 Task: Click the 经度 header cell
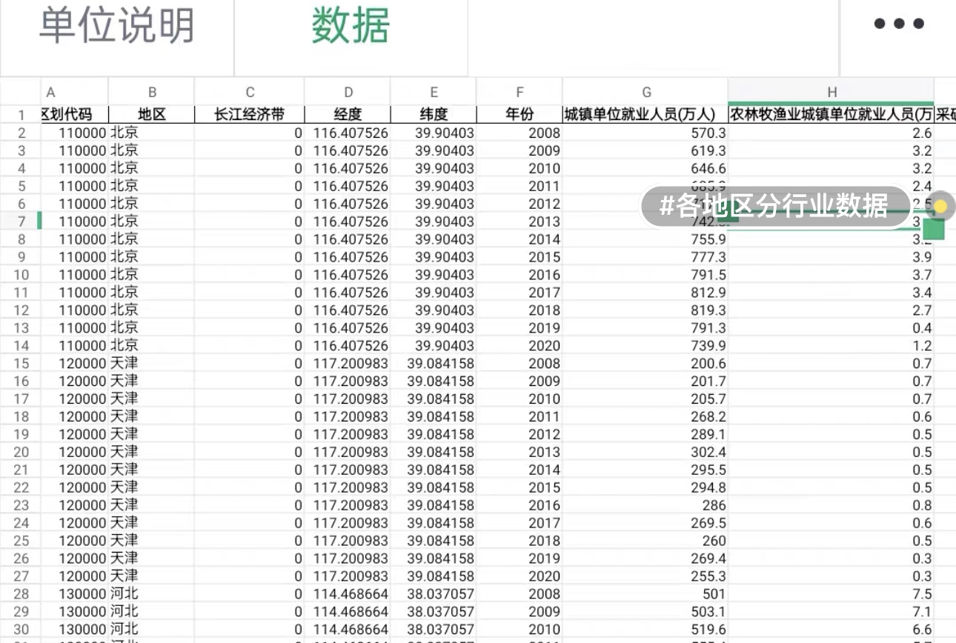[348, 115]
